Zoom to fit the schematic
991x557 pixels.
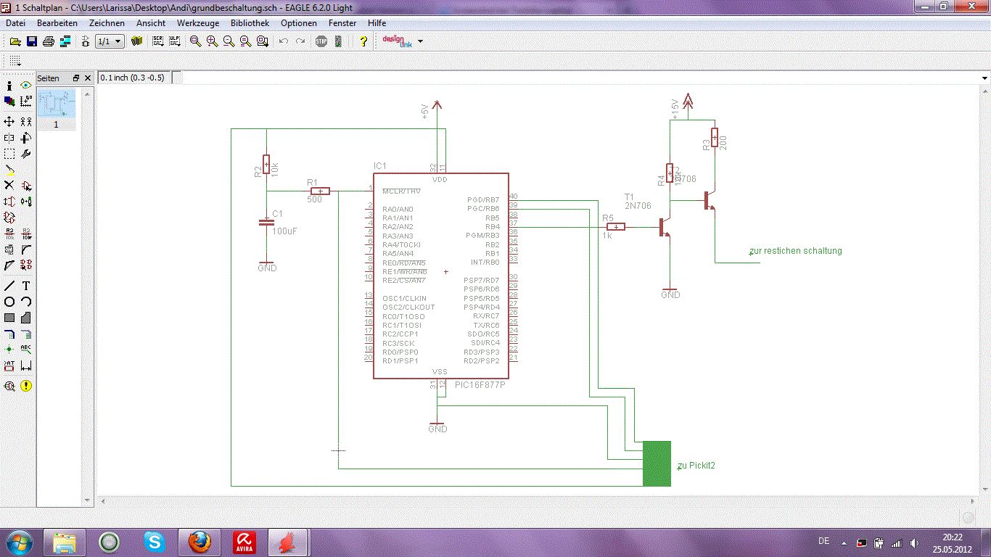[x=195, y=41]
